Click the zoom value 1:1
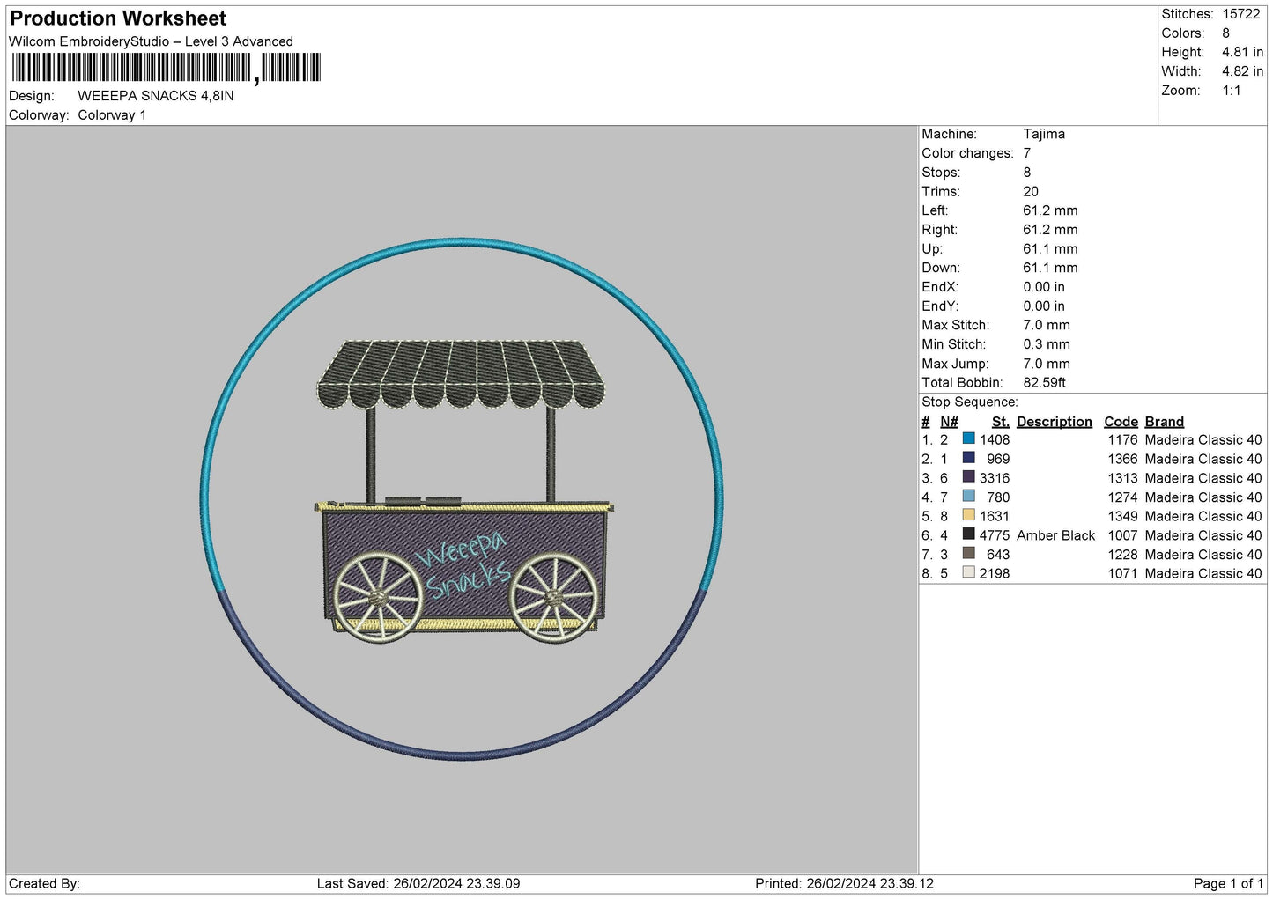Image resolution: width=1273 pixels, height=899 pixels. pyautogui.click(x=1232, y=91)
